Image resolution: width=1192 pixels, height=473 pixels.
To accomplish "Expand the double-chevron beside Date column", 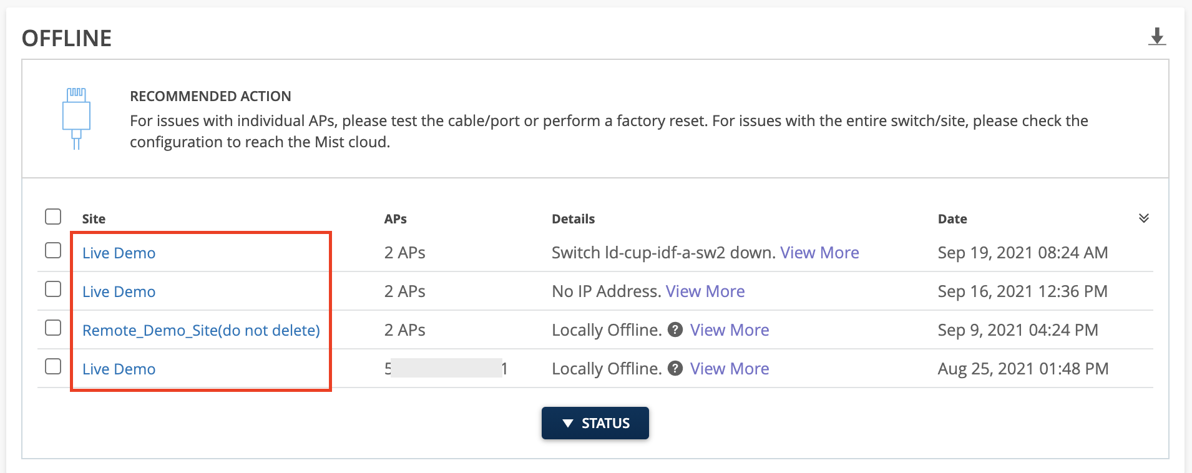I will coord(1143,218).
